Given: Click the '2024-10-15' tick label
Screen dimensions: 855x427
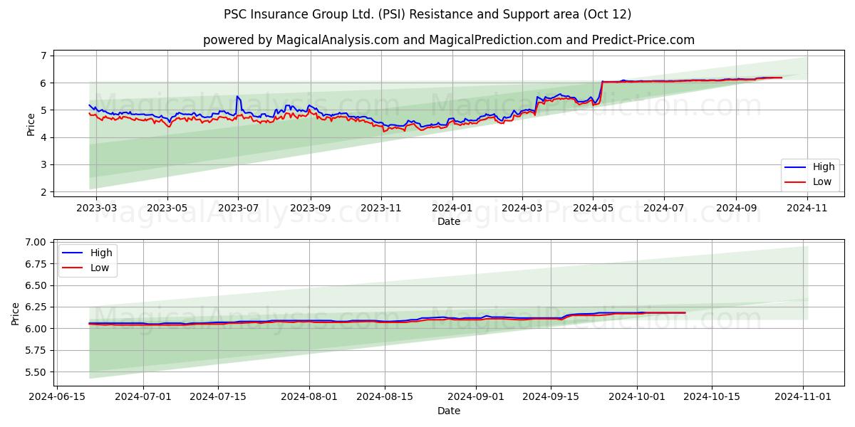Looking at the screenshot, I should click(712, 396).
